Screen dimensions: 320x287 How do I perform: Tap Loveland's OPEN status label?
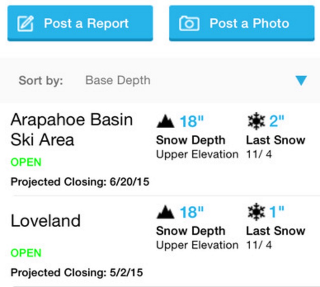(x=26, y=253)
